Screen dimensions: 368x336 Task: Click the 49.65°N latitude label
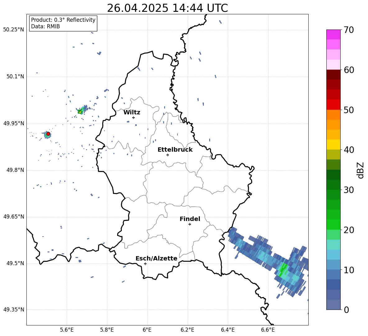tap(14, 217)
